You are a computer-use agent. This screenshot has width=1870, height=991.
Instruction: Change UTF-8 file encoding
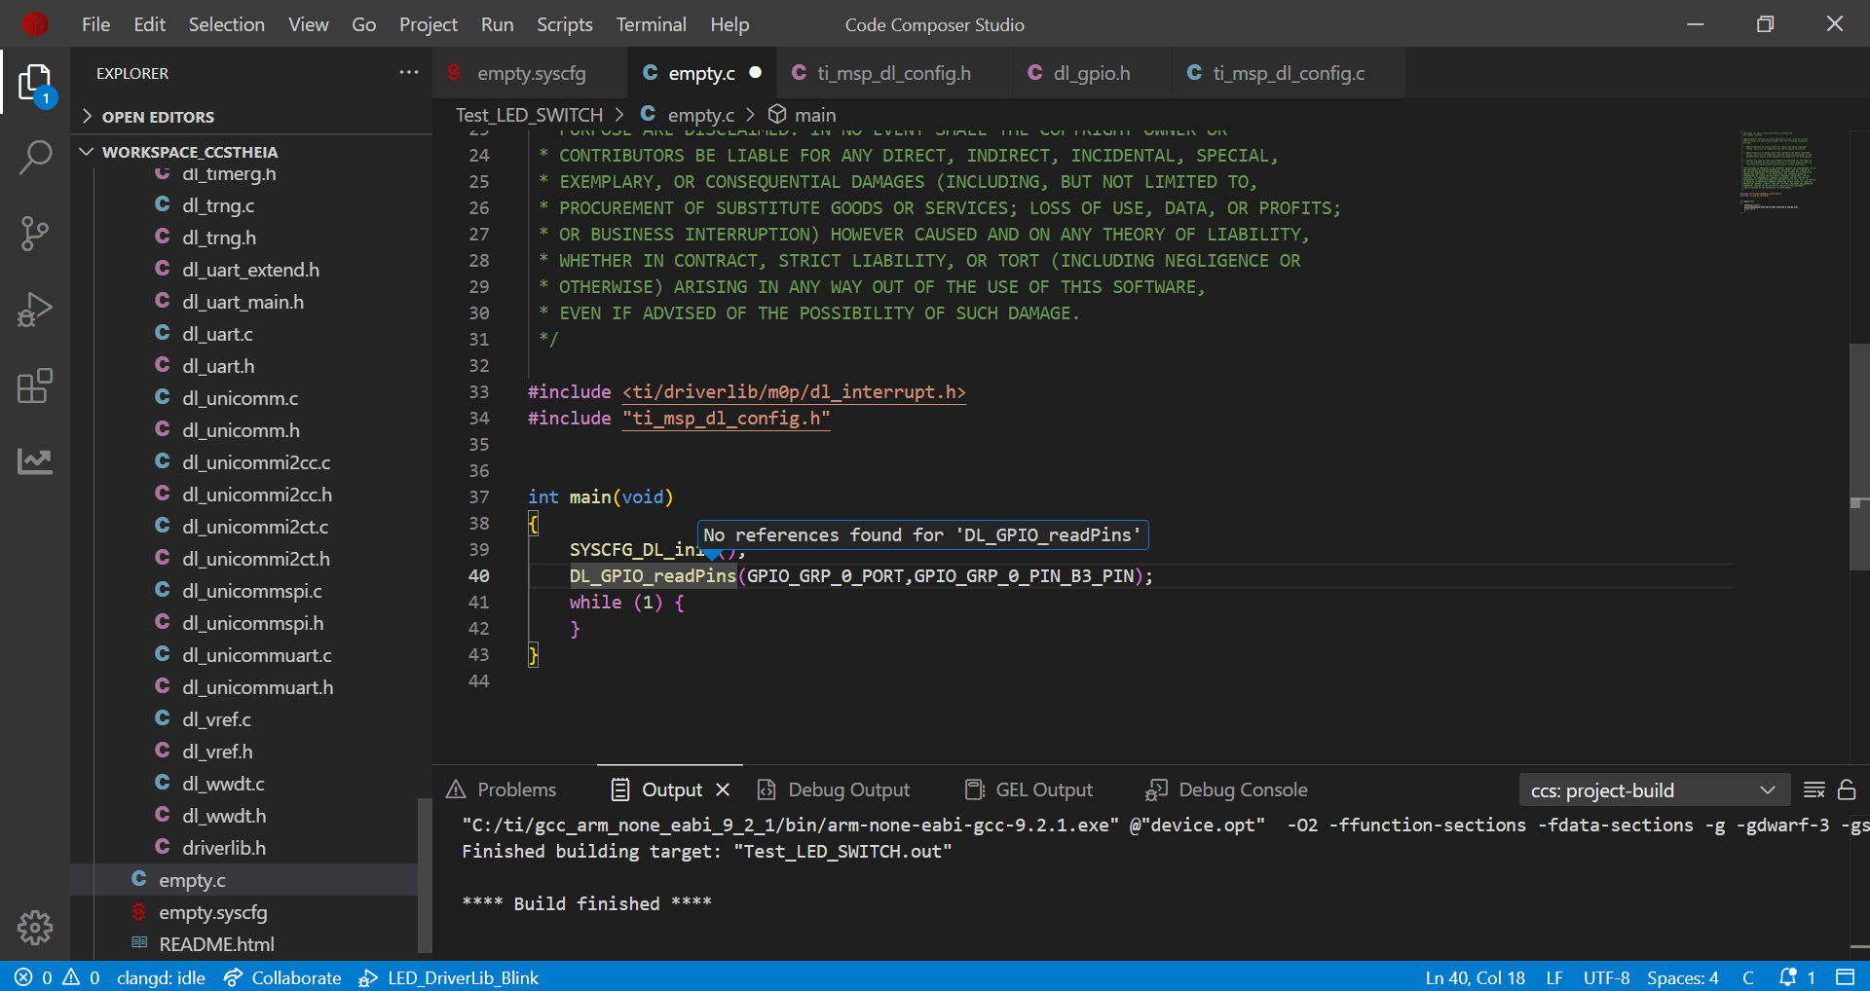tap(1607, 977)
